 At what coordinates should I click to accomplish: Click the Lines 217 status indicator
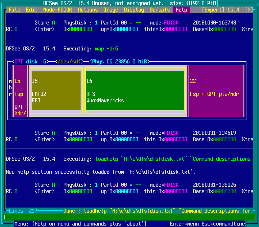(x=23, y=211)
